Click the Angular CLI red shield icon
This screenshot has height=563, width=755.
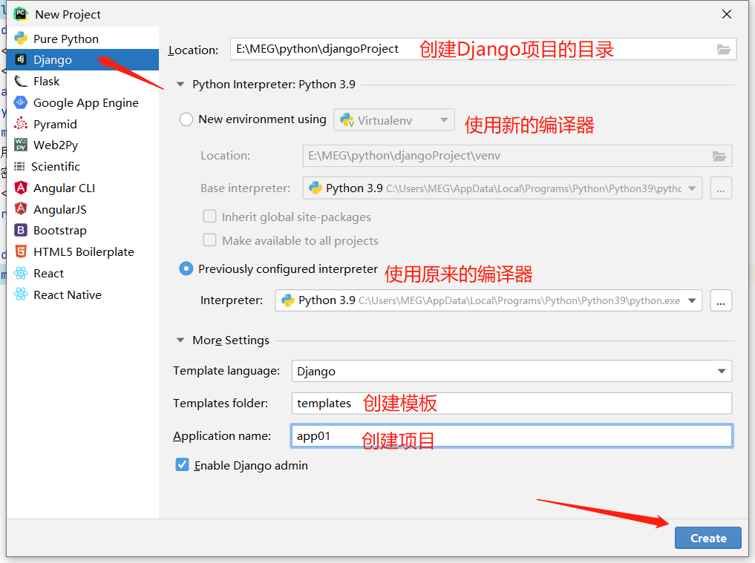click(x=21, y=187)
